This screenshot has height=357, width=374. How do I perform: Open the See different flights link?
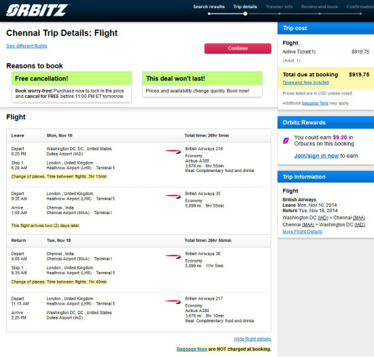(x=27, y=46)
